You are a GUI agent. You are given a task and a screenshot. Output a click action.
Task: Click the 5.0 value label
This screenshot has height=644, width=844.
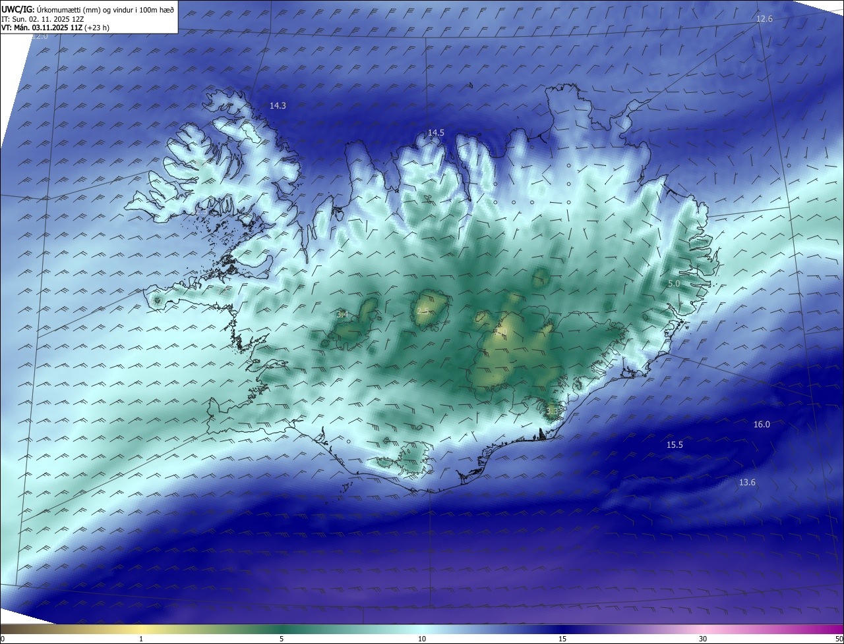673,283
